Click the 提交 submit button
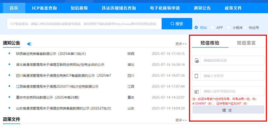Image resolution: width=268 pixels, height=128 pixels. coord(228,110)
